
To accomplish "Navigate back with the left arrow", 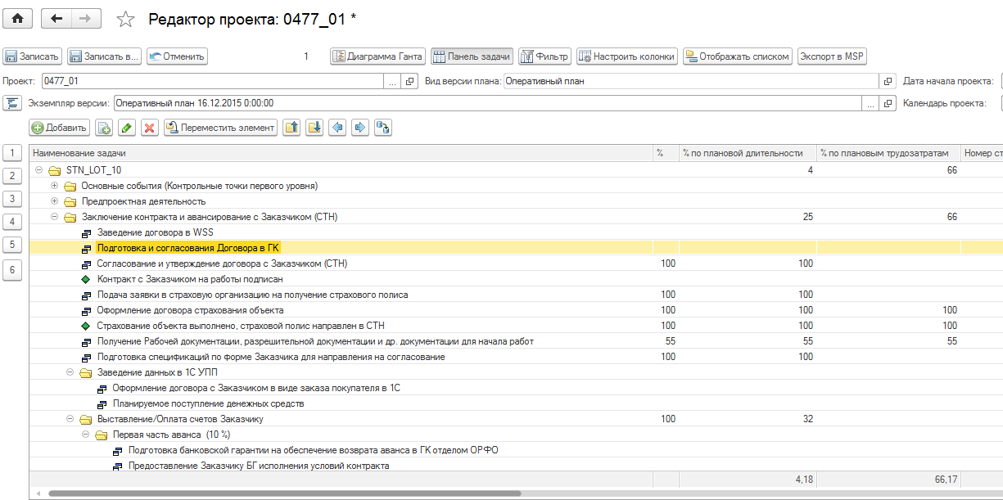I will [56, 19].
